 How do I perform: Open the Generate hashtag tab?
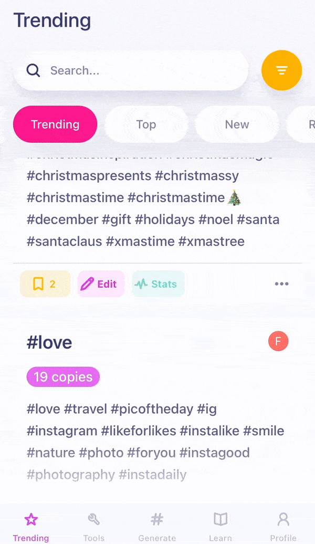tap(156, 525)
